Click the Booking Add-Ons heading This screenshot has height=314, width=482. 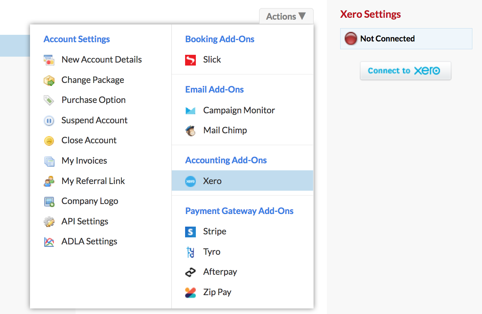click(220, 39)
